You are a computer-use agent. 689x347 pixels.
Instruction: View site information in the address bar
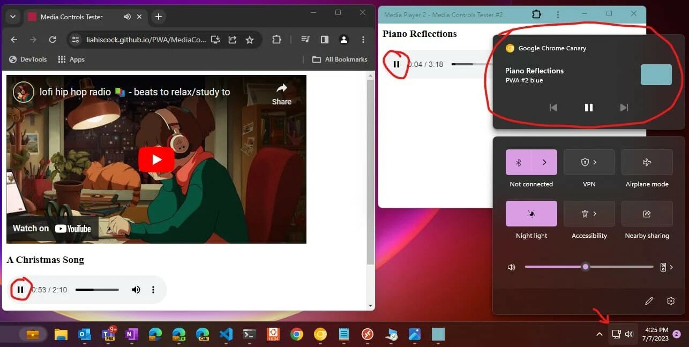tap(76, 40)
